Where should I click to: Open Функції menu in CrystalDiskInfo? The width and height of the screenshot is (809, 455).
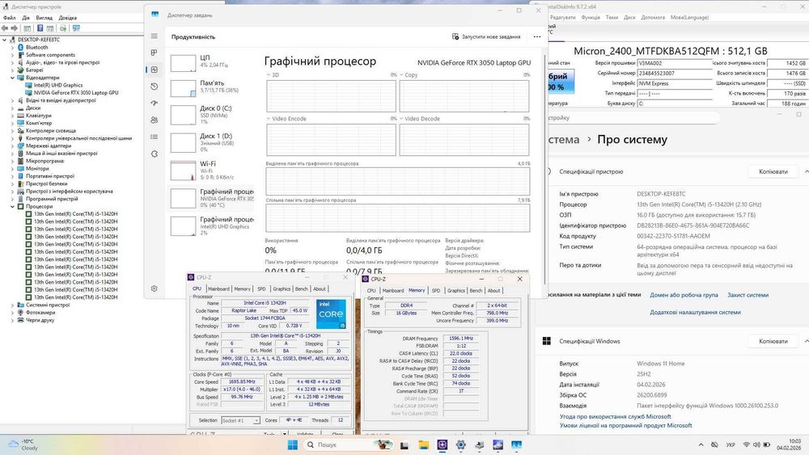tap(591, 18)
